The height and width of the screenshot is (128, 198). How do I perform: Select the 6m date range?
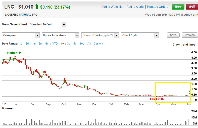(x=47, y=44)
